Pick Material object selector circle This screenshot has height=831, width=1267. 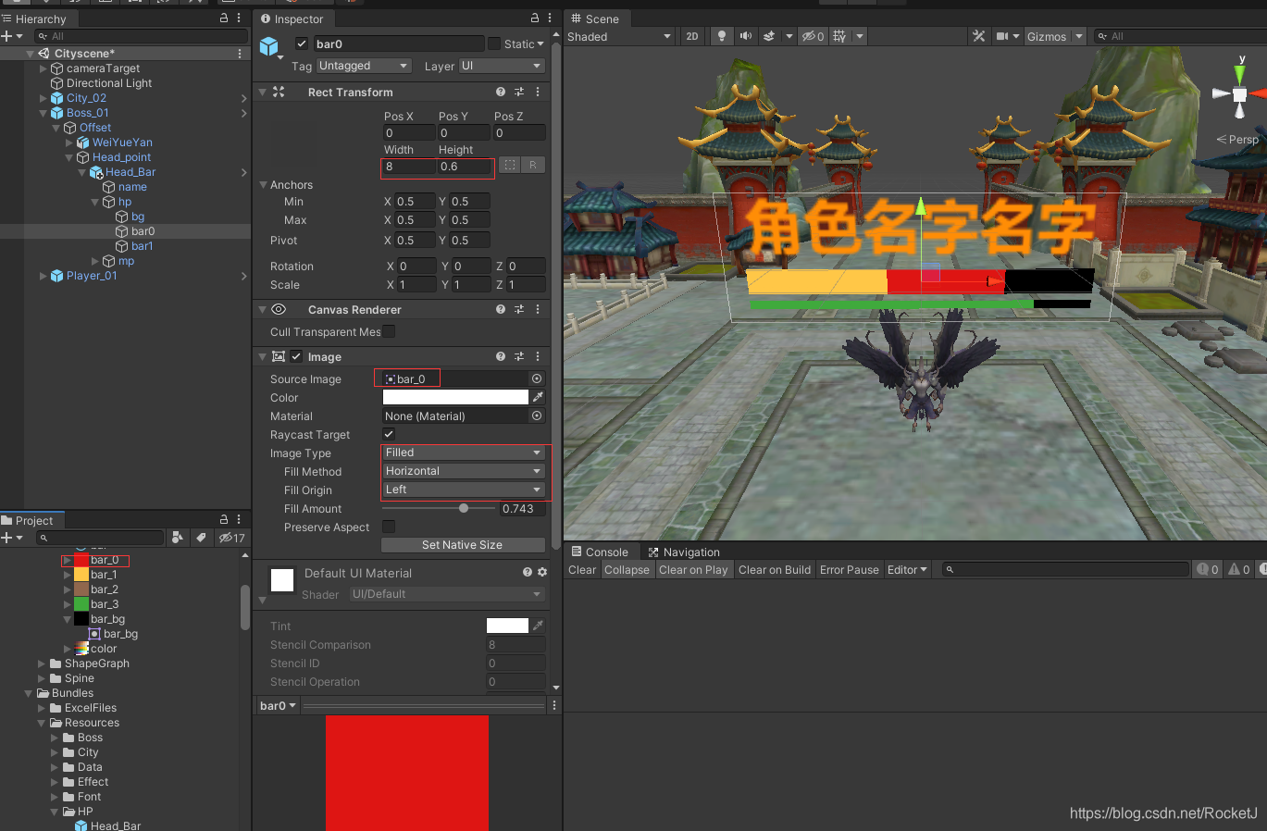tap(537, 415)
